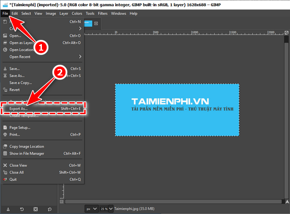Open the px unit dropdown
Viewport: 290px width, 214px height.
click(x=92, y=209)
